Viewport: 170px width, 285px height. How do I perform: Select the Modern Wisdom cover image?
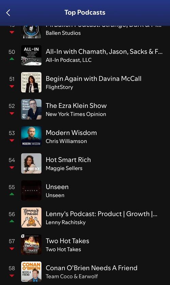tap(31, 136)
